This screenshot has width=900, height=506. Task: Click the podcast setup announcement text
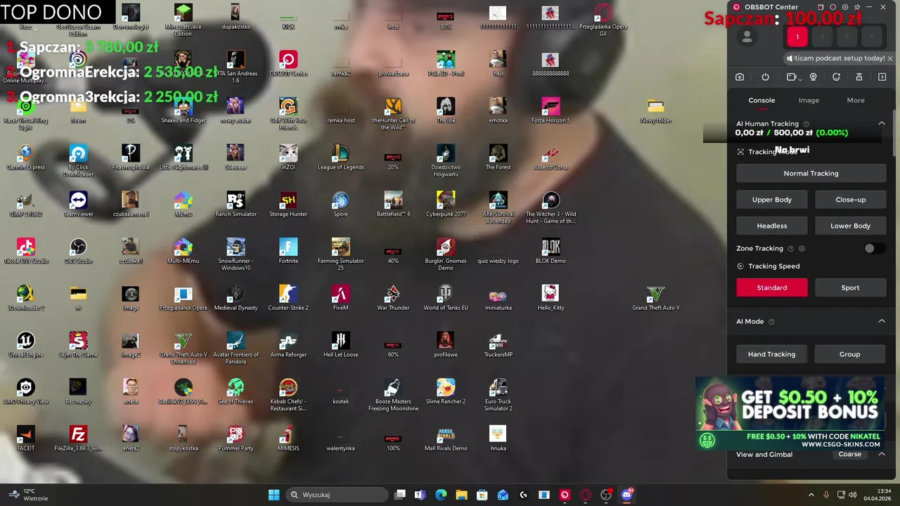(x=840, y=58)
